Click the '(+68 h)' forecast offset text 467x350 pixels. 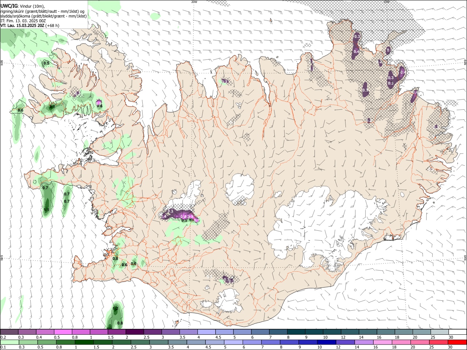tap(53, 26)
